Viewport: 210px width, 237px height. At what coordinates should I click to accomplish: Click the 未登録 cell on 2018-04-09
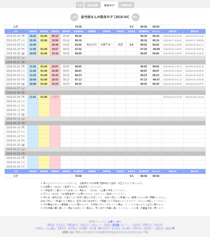55,97
